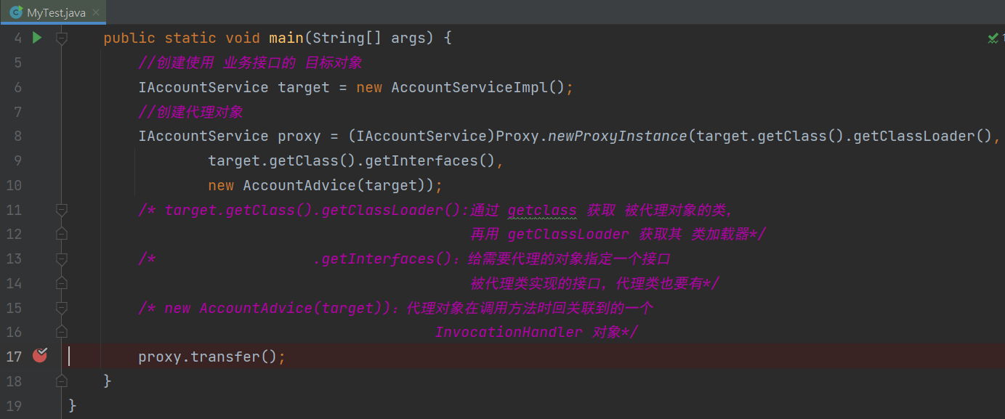Click the fold end marker on line 14
The height and width of the screenshot is (419, 1005).
click(62, 283)
